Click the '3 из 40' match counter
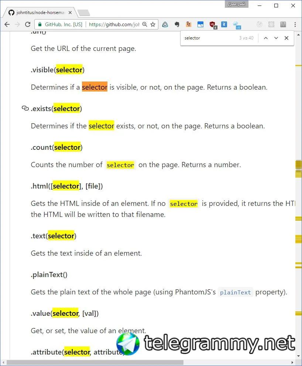Image resolution: width=302 pixels, height=366 pixels. (246, 38)
